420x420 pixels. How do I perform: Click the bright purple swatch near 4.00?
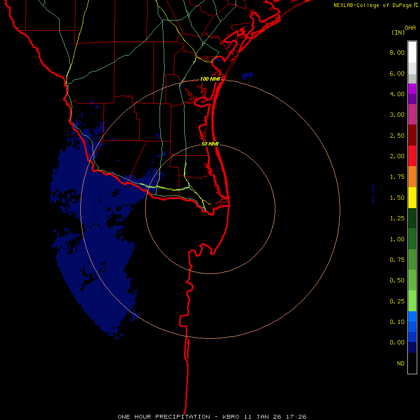click(412, 89)
